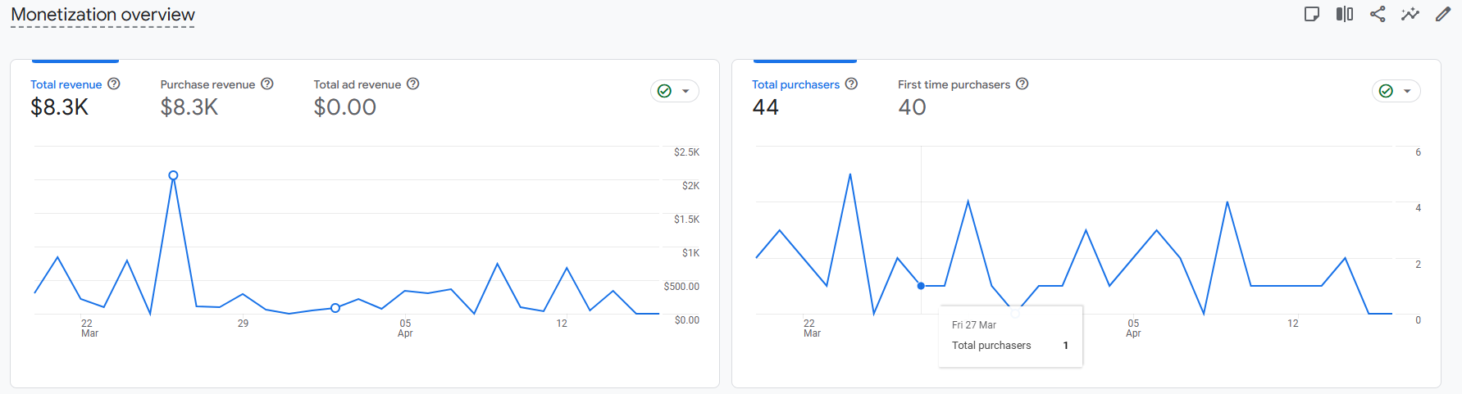The image size is (1462, 394).
Task: Click the compare columns icon
Action: point(1345,14)
